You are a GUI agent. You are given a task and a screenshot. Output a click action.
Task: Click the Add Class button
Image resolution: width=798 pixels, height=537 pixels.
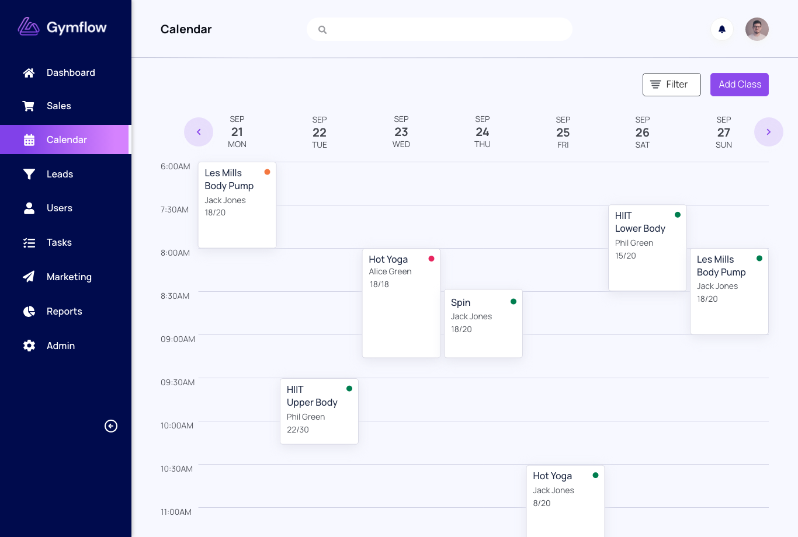coord(739,85)
